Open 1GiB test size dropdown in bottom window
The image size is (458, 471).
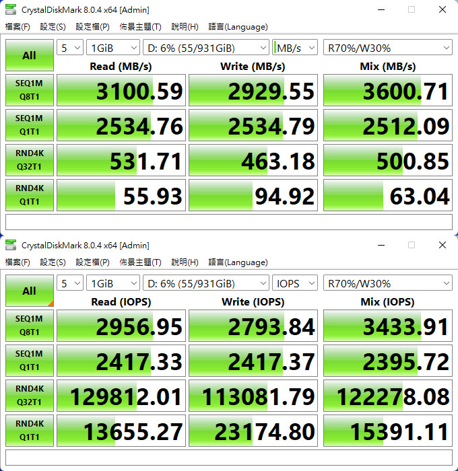(112, 283)
